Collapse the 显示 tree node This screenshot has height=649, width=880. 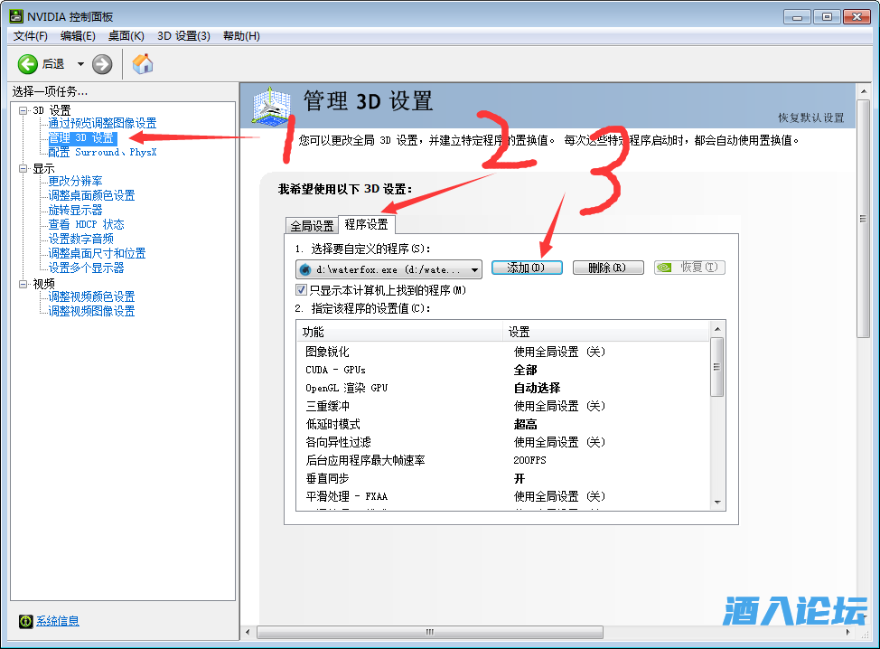[23, 168]
